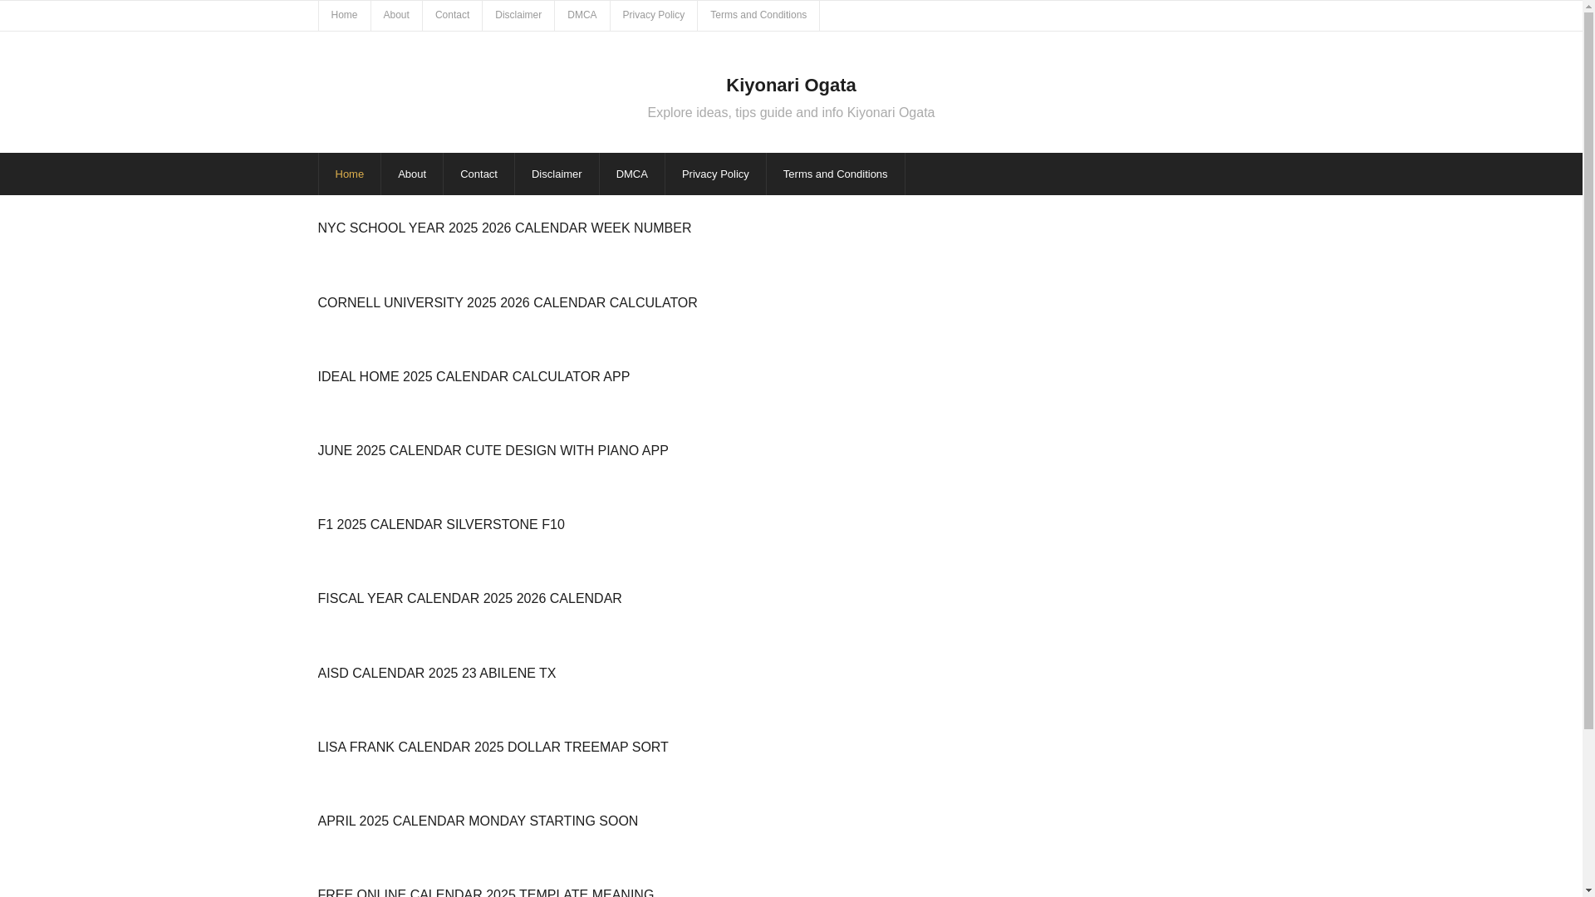Image resolution: width=1595 pixels, height=897 pixels.
Task: Select About in dark navigation menu
Action: tap(412, 174)
